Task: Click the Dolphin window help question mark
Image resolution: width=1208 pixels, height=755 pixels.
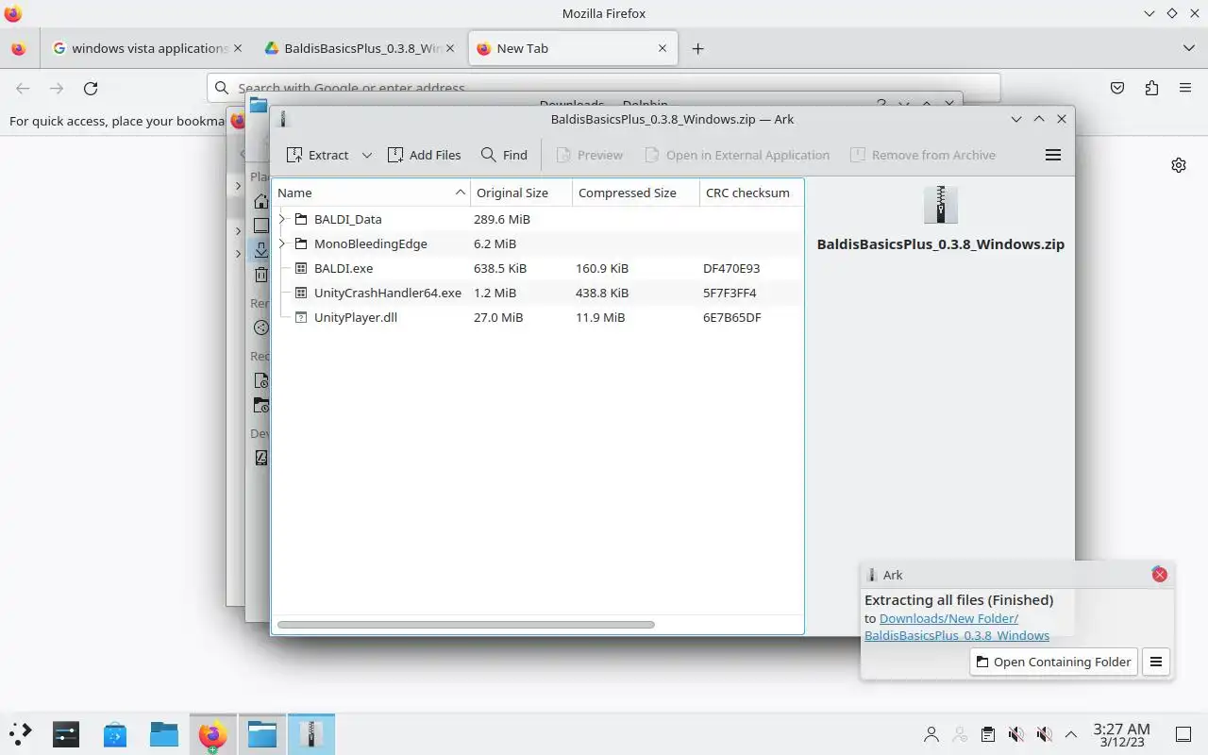Action: click(881, 104)
